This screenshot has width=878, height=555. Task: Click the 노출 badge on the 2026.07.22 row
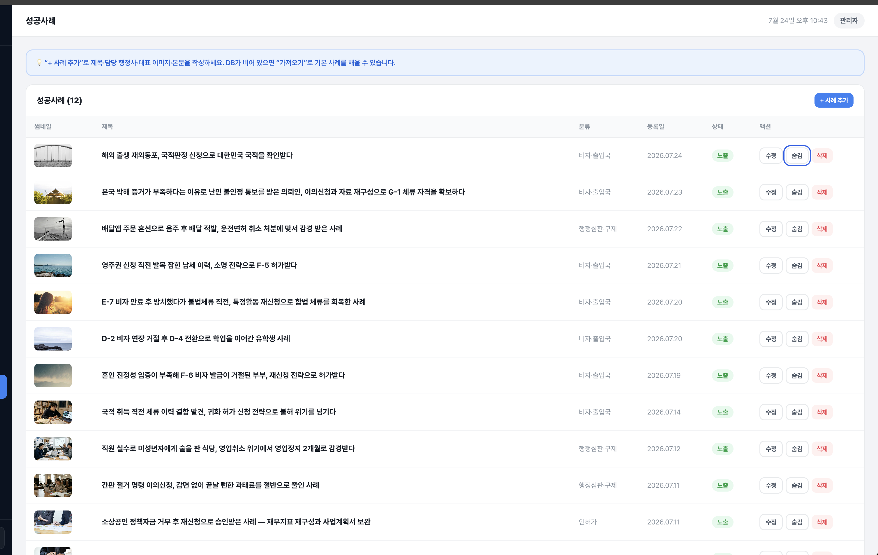point(722,229)
